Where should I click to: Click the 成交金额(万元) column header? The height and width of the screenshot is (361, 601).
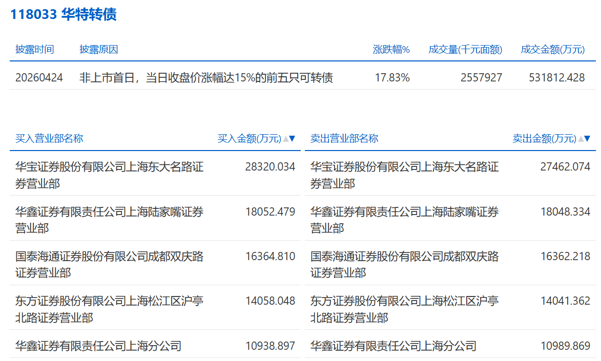(552, 50)
